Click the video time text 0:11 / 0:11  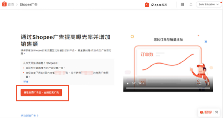click(x=138, y=83)
